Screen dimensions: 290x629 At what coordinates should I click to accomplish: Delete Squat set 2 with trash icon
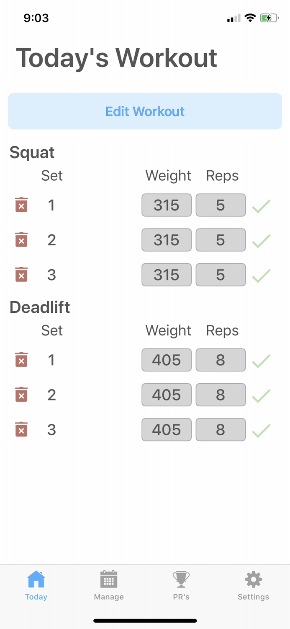coord(21,239)
